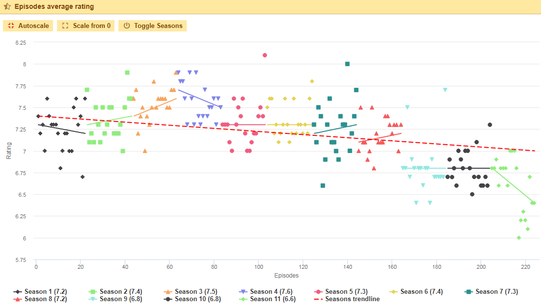Click the Season 1 black diamond legend marker
541x308 pixels.
pos(18,292)
